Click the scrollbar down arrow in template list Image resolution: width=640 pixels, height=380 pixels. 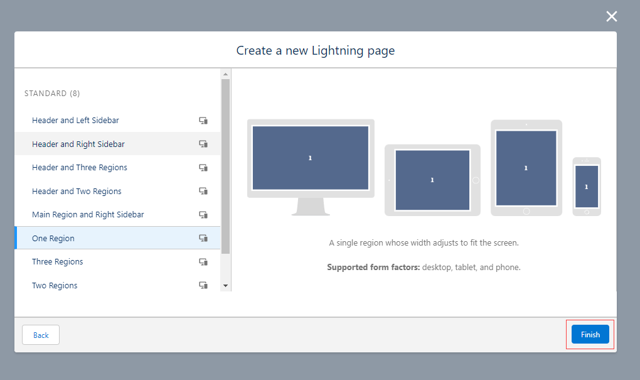click(226, 286)
